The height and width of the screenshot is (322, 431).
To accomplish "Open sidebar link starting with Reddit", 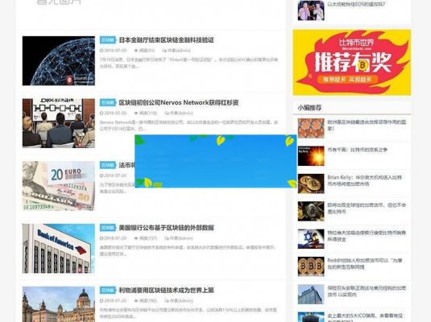I will click(365, 263).
